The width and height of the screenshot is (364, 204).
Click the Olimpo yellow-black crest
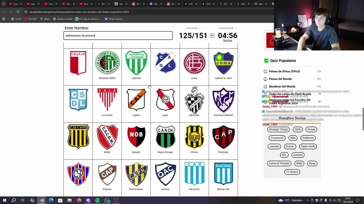pos(194,137)
